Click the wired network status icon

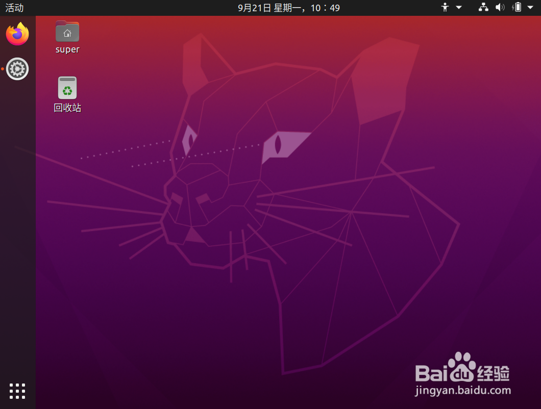click(x=483, y=7)
